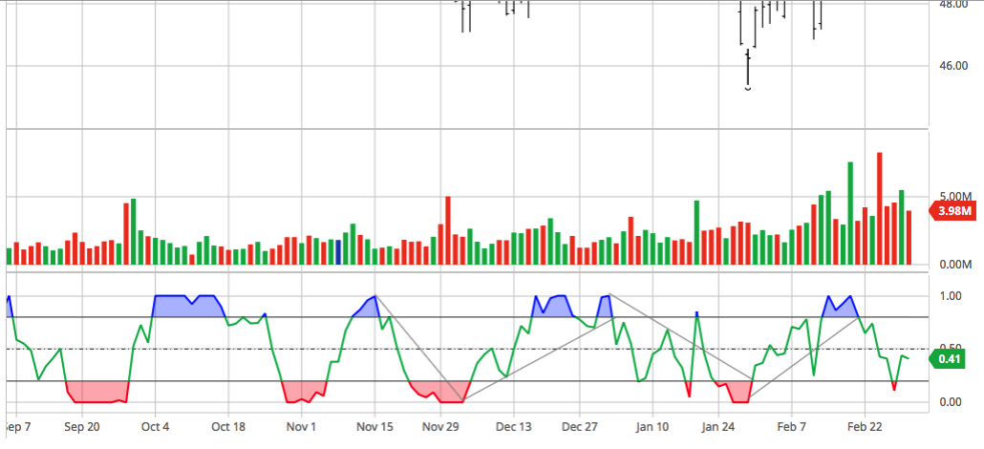Click the 'Nov 1' date label

click(x=301, y=426)
